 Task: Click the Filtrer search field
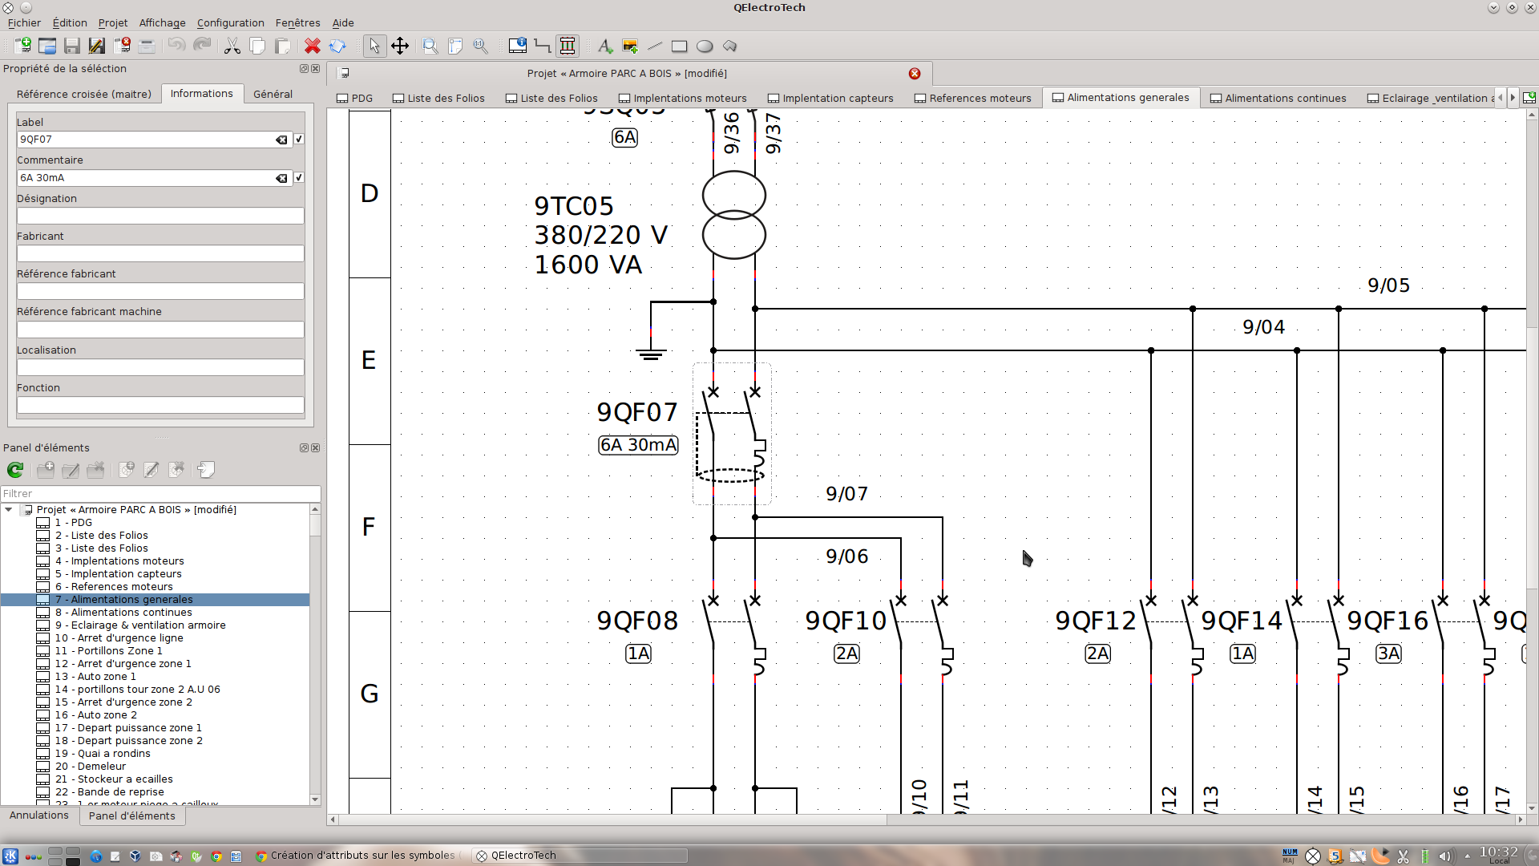click(160, 494)
